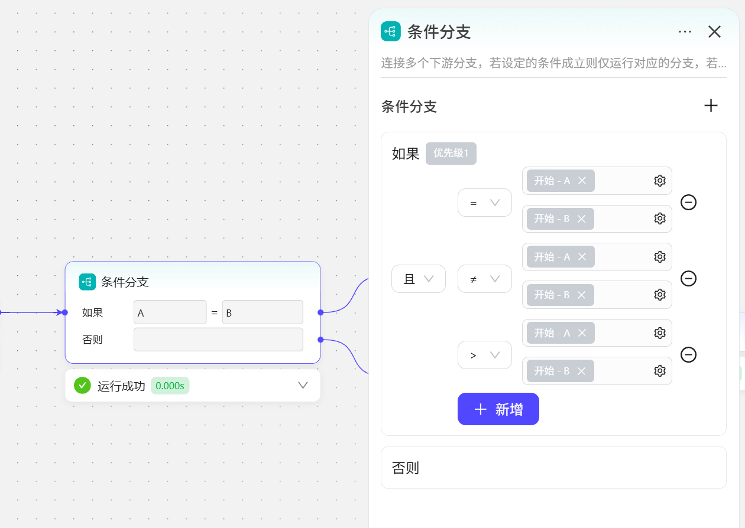
Task: Open the greater-than operator dropdown
Action: [x=484, y=355]
